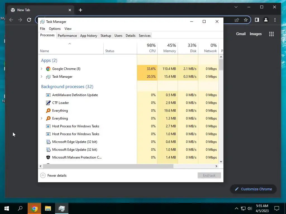Click Chrome taskbar icon
Viewport: 286px width, 214px height.
34,208
